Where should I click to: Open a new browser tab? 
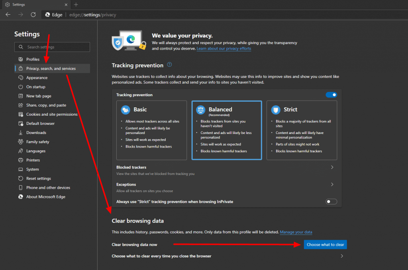point(75,5)
